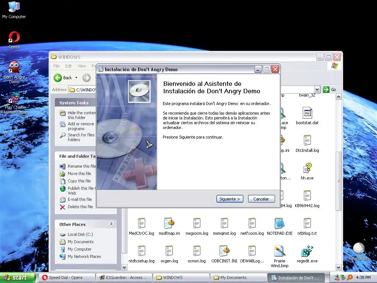Click the file list scroll-up arrow
The width and height of the screenshot is (377, 283).
point(339,97)
